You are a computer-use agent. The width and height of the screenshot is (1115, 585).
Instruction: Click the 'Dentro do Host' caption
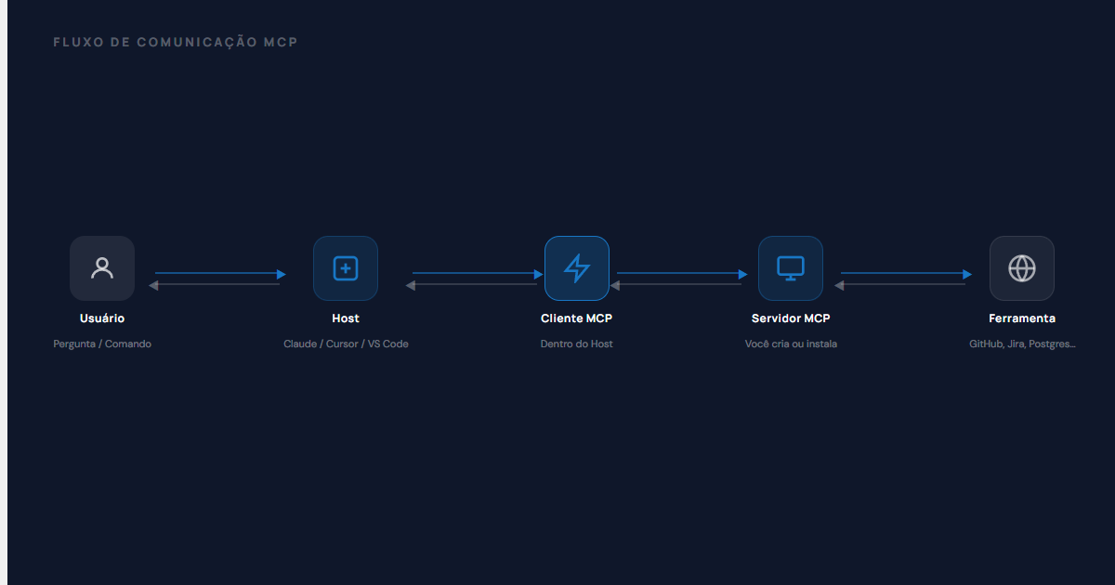577,344
